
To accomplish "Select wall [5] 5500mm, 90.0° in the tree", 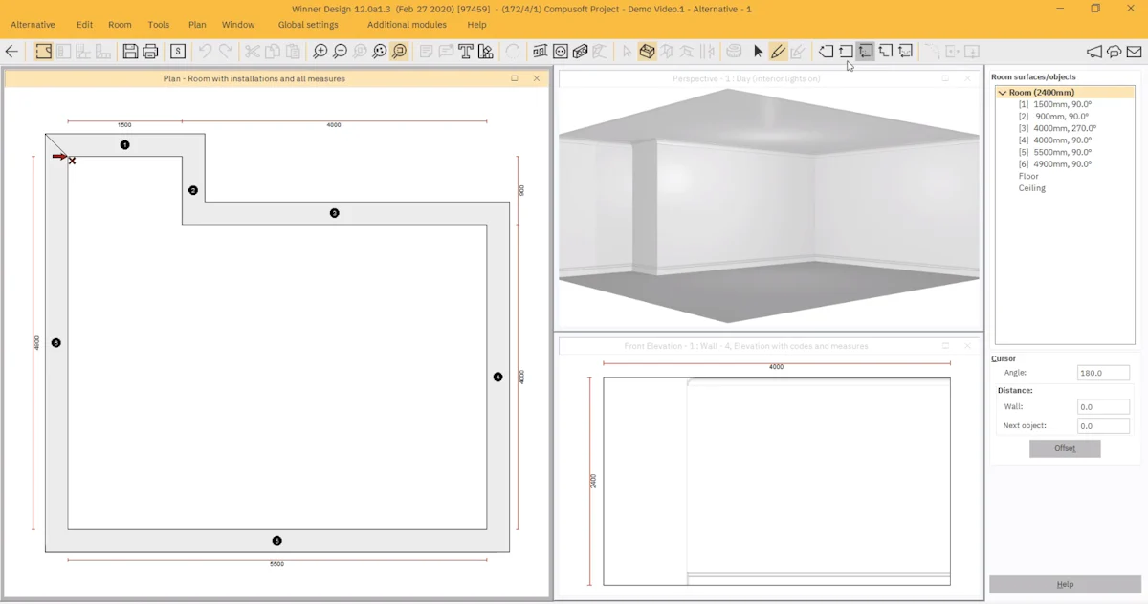I will tap(1055, 152).
